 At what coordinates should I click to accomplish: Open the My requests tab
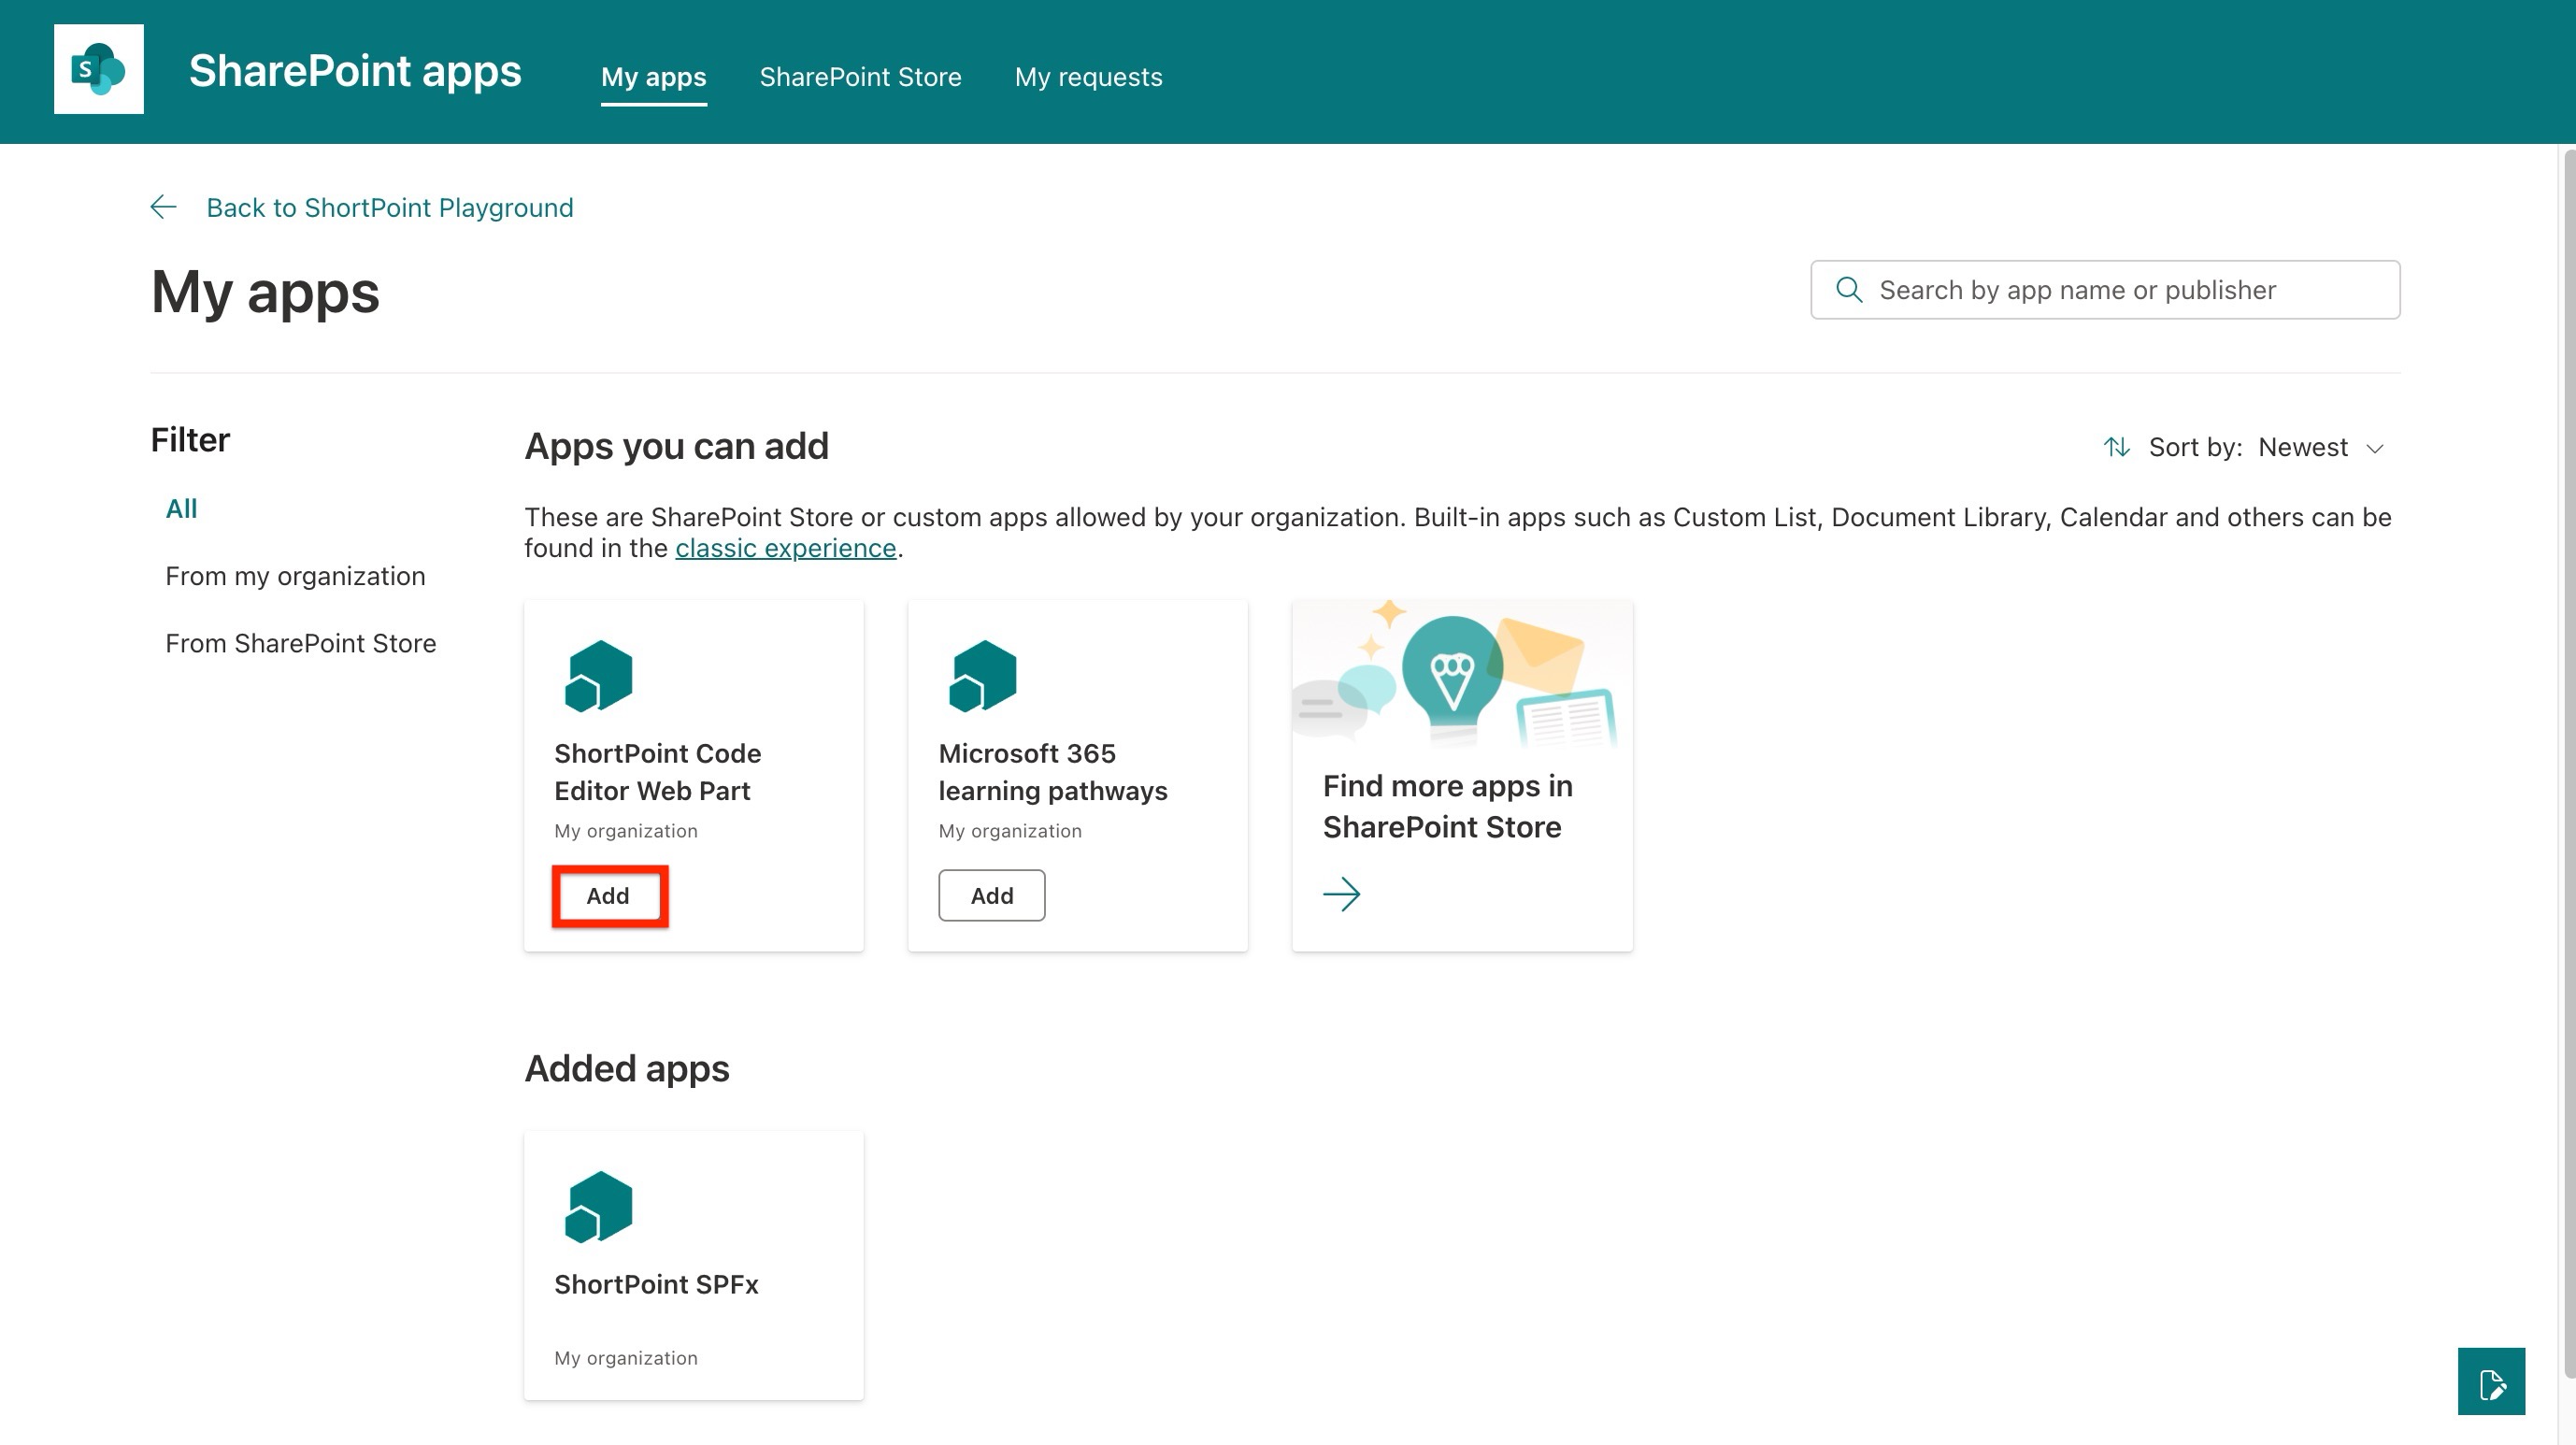click(x=1088, y=77)
